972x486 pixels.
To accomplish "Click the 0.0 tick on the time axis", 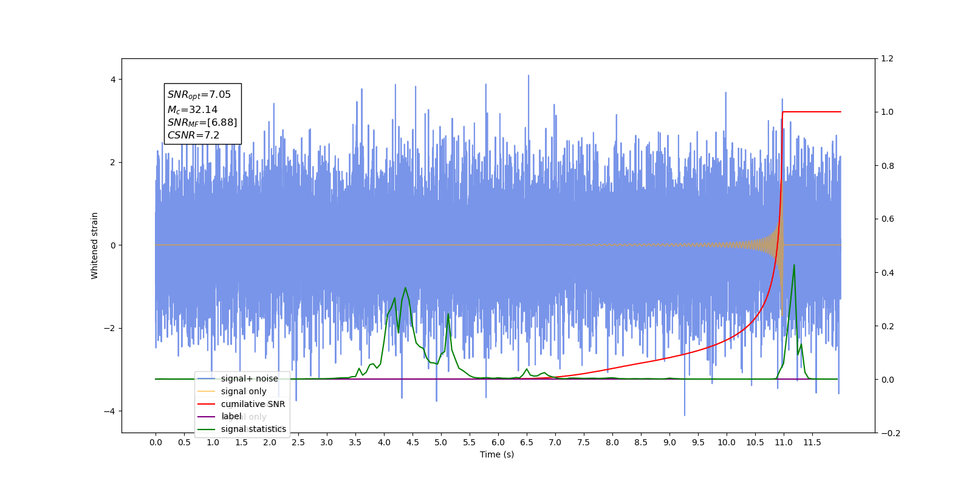I will (156, 442).
